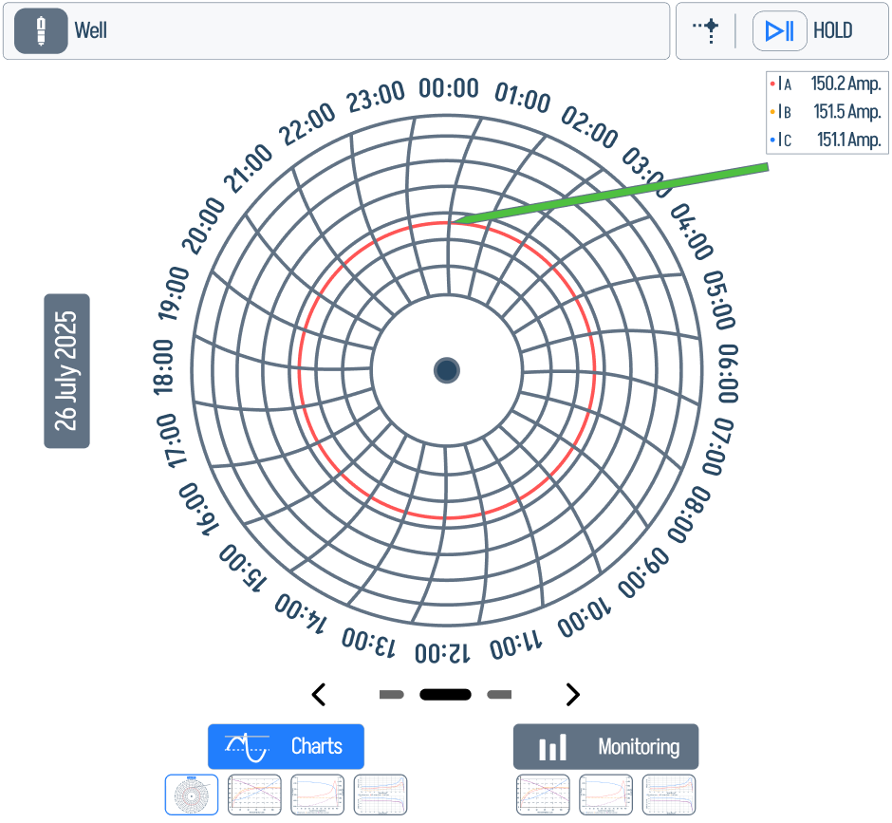
Task: Open the Well selector field
Action: 336,30
